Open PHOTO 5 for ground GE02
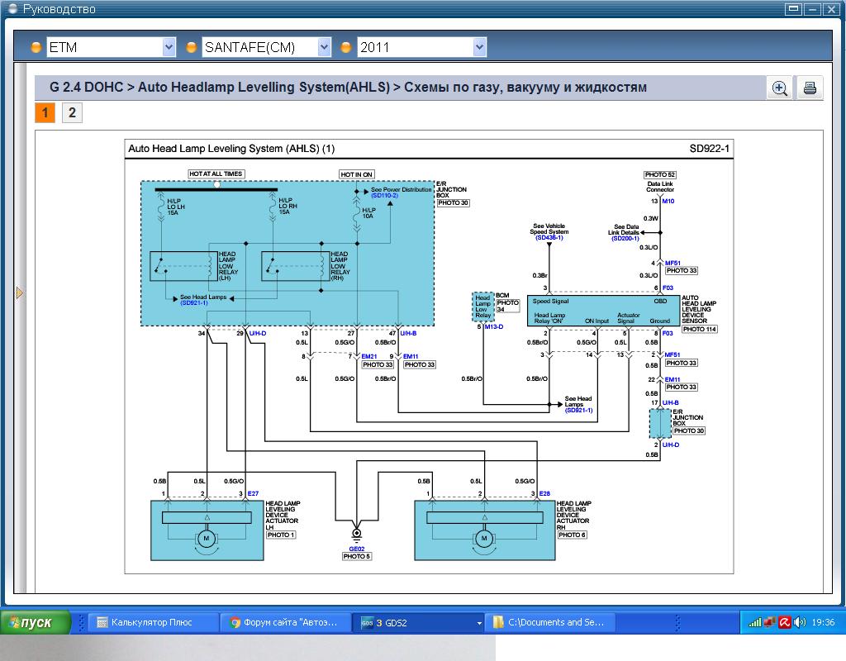 [356, 556]
